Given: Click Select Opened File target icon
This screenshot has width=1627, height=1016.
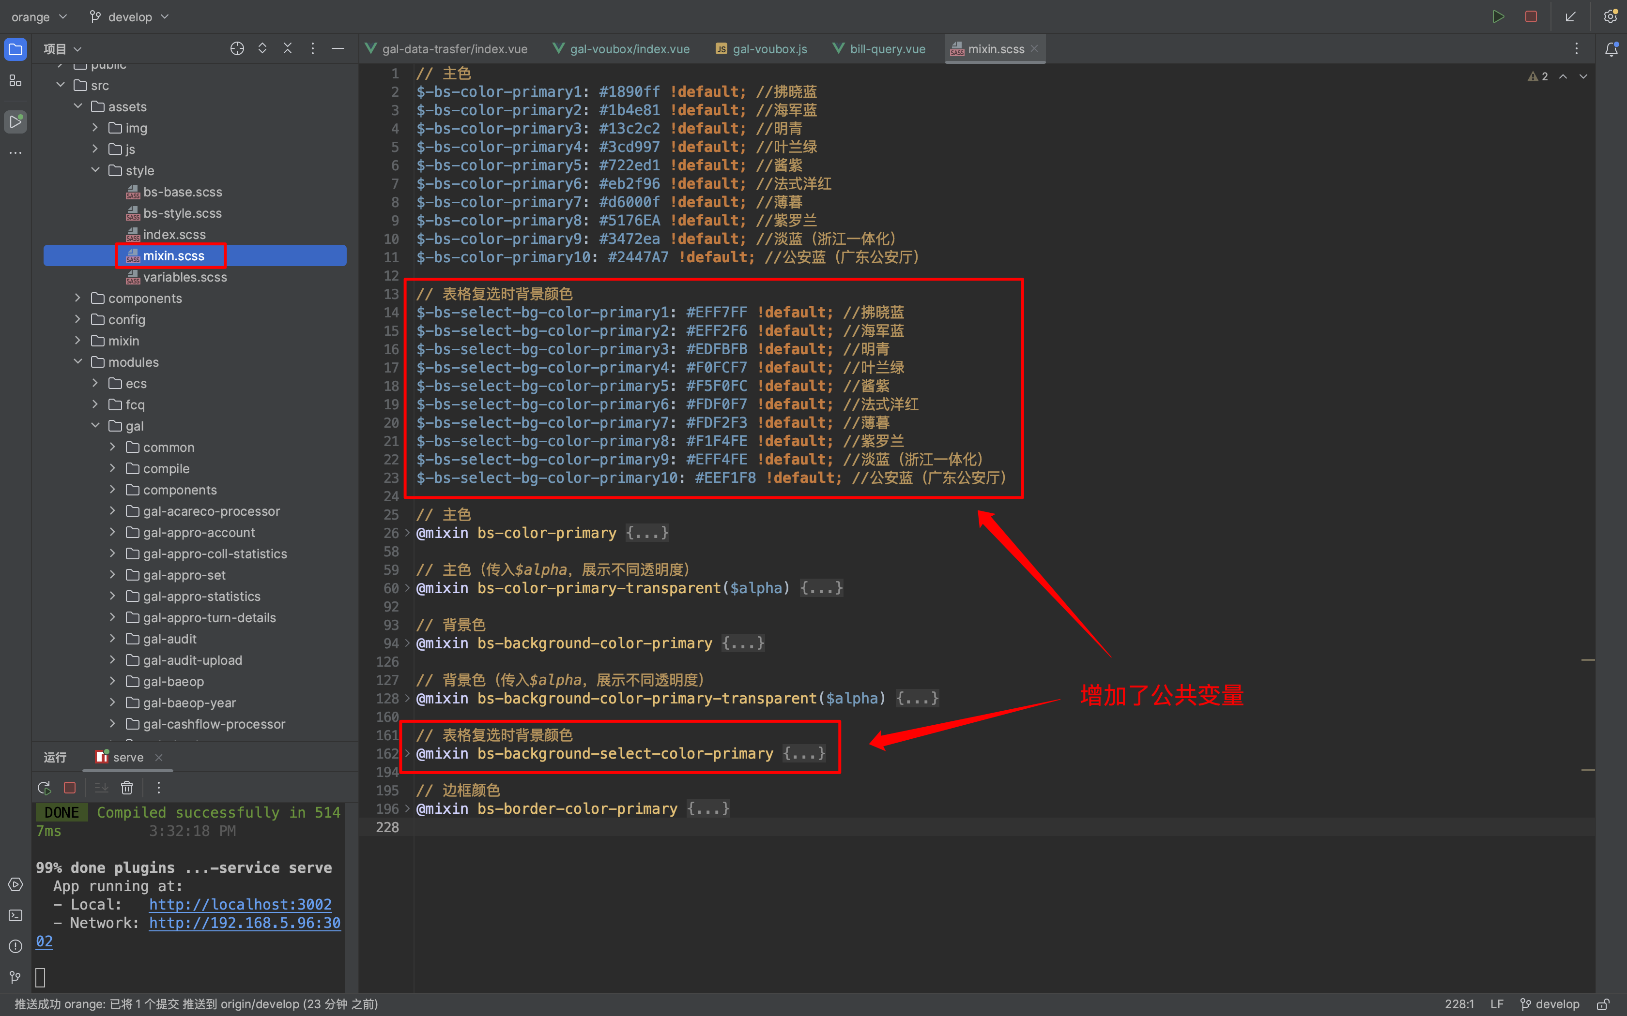Looking at the screenshot, I should click(x=237, y=48).
